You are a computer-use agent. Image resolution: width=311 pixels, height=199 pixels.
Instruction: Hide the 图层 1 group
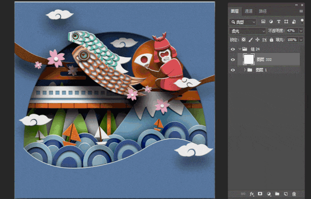(233, 70)
